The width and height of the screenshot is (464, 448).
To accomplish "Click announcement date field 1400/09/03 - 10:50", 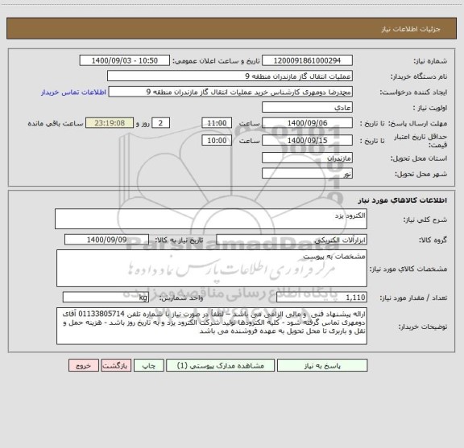I will point(125,60).
